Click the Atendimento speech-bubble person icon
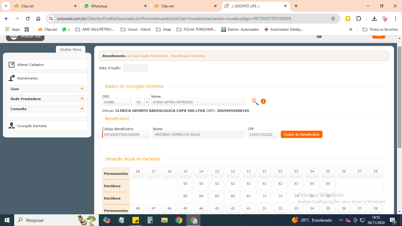Viewport: 402px width, 226px height. (x=11, y=78)
